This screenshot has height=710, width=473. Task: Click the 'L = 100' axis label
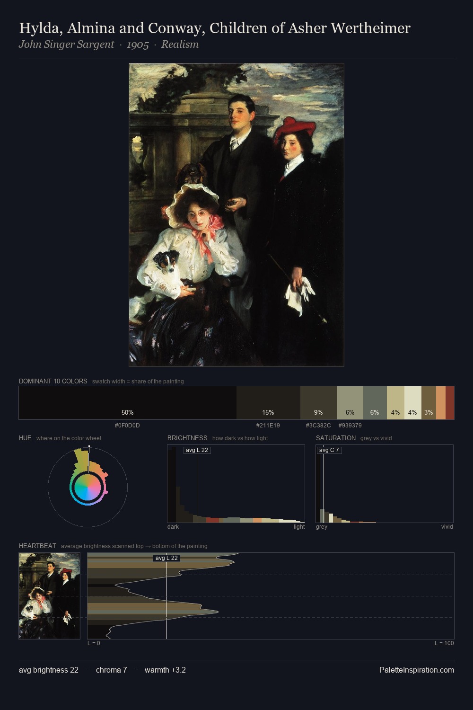pyautogui.click(x=444, y=643)
